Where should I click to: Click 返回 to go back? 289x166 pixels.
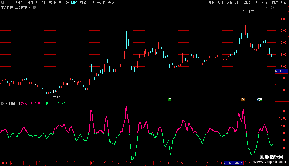(x=283, y=2)
